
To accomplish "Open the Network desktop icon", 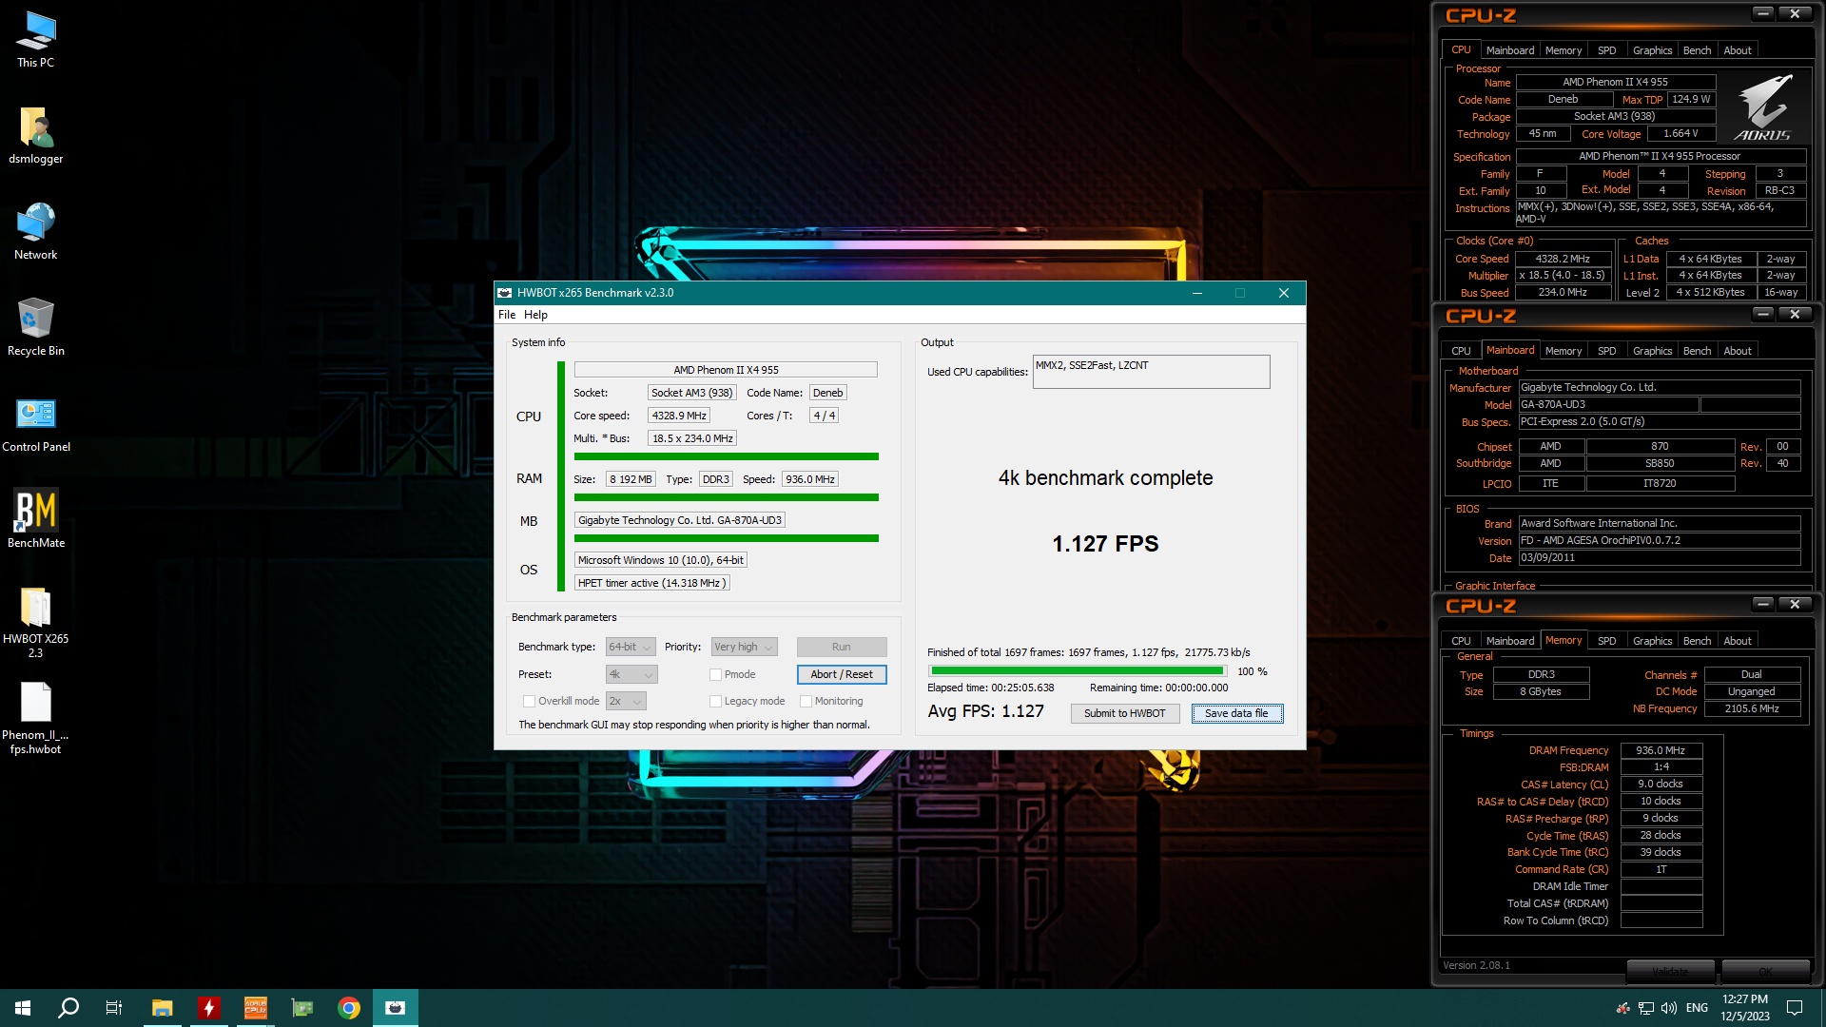I will (x=36, y=232).
